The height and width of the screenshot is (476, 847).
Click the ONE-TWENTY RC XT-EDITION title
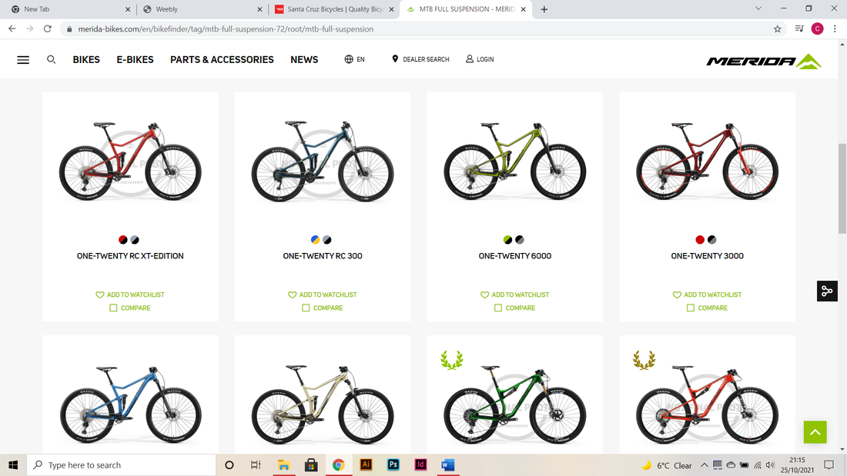tap(130, 256)
